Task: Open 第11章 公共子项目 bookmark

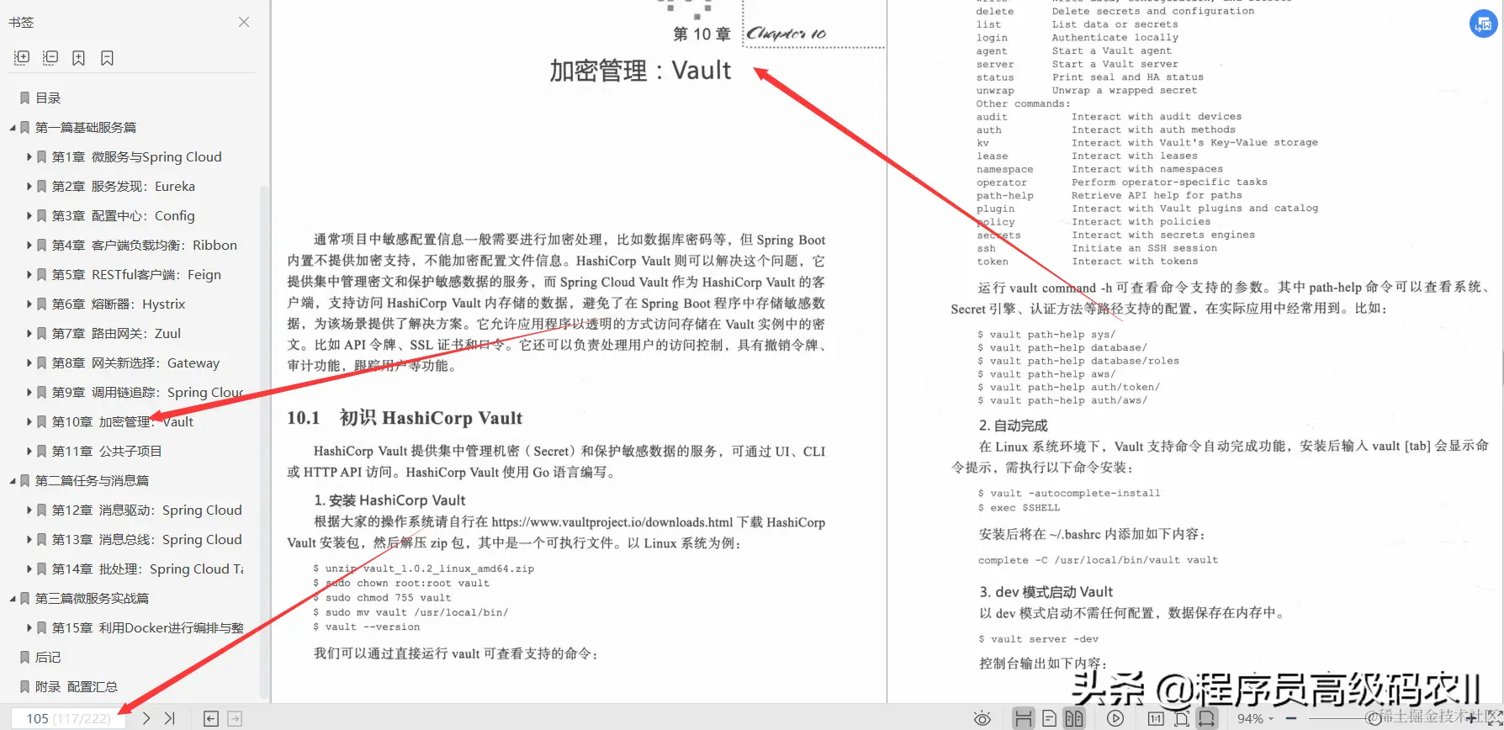Action: click(107, 452)
